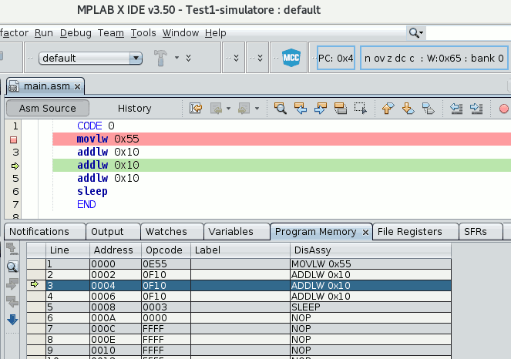Toggle the breakpoint on line 2
Screen dimensions: 511x359
tap(13, 139)
